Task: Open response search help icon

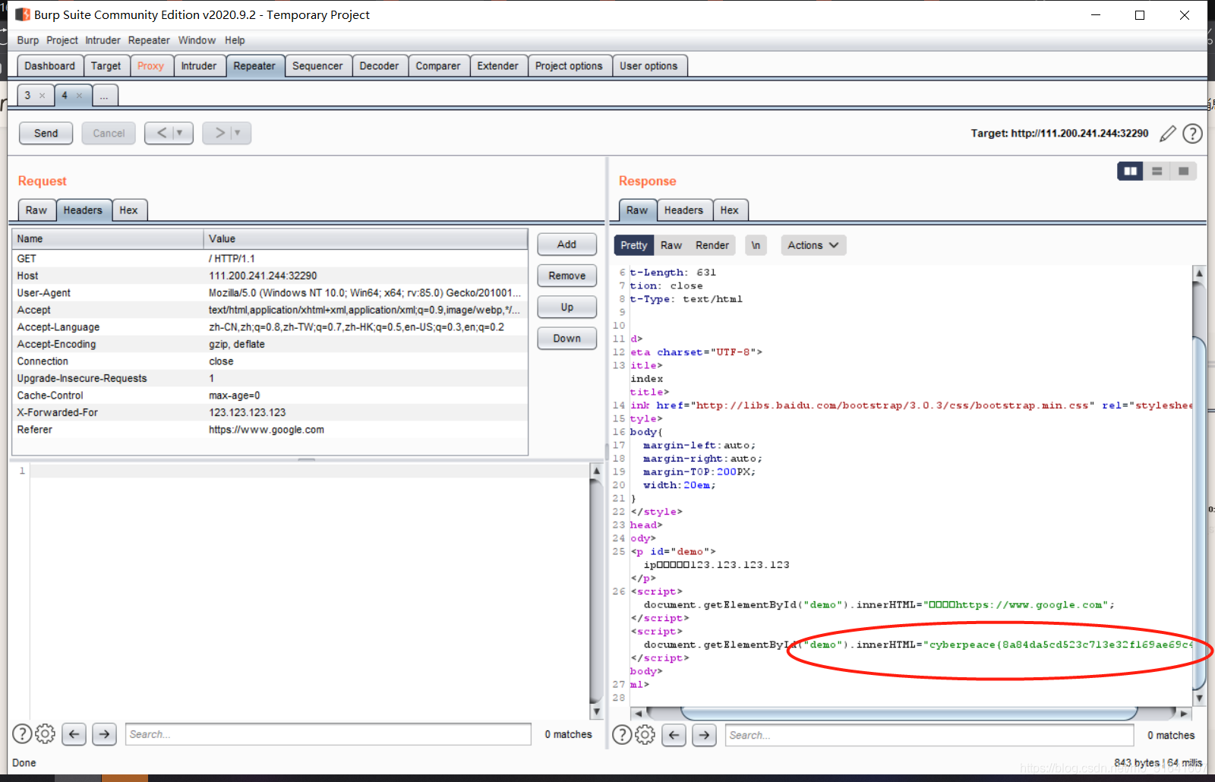Action: 622,735
